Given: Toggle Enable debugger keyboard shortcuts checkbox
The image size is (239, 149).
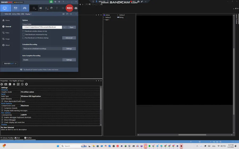Looking at the screenshot, I should (x=2, y=118).
